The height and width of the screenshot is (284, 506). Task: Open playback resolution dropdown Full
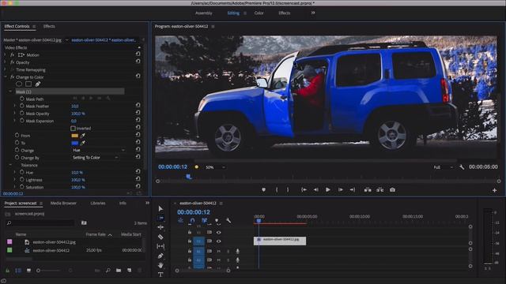click(444, 167)
